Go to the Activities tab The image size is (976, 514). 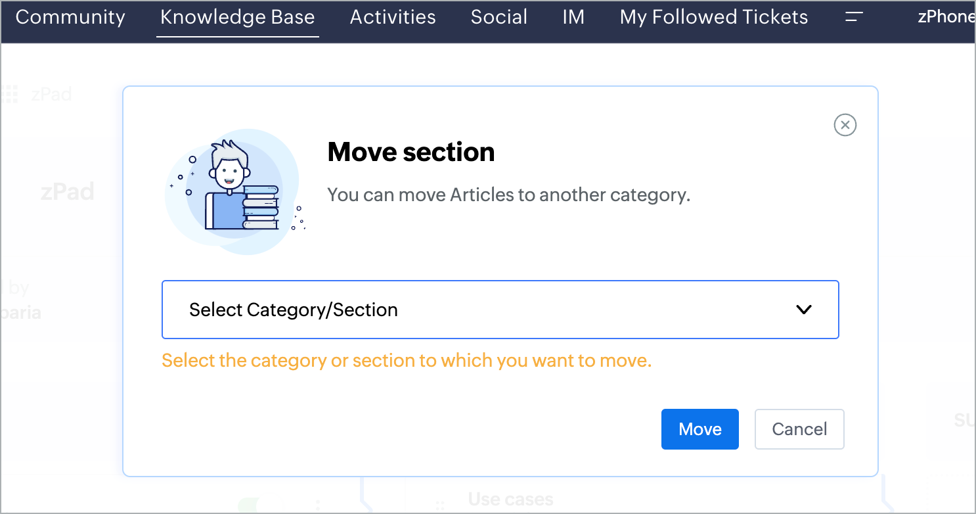393,17
